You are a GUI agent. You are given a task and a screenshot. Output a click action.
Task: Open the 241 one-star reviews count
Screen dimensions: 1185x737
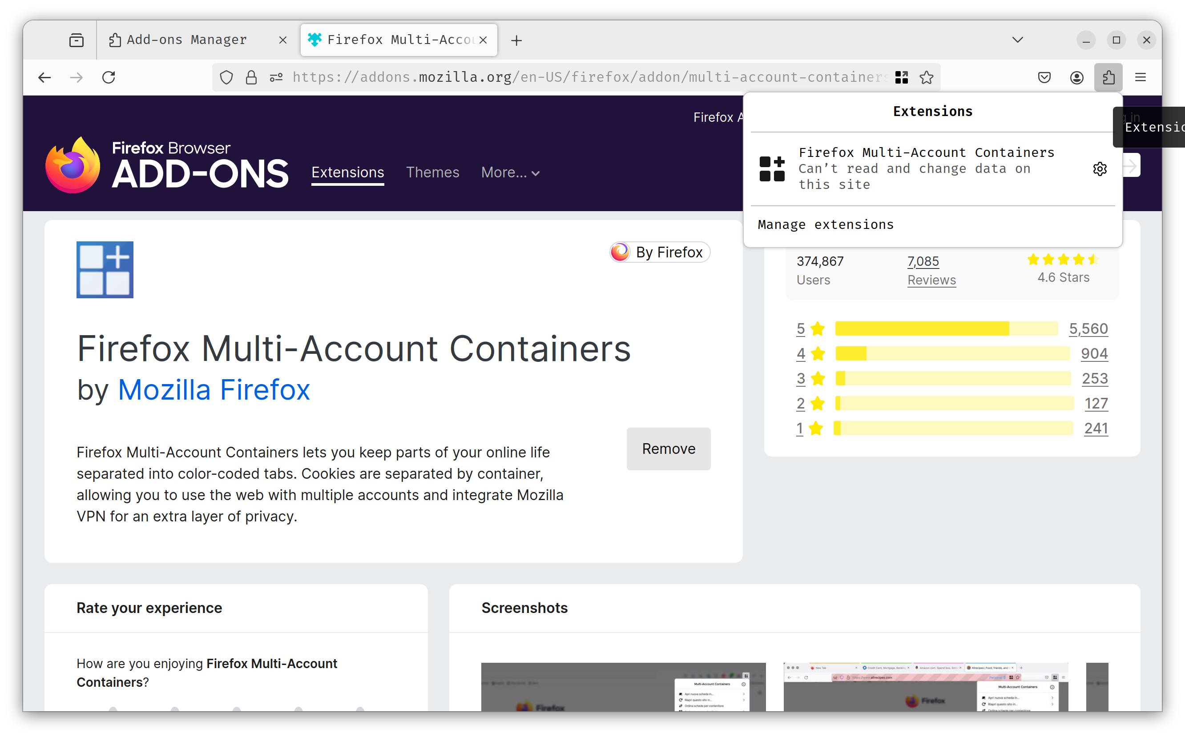click(x=1096, y=429)
